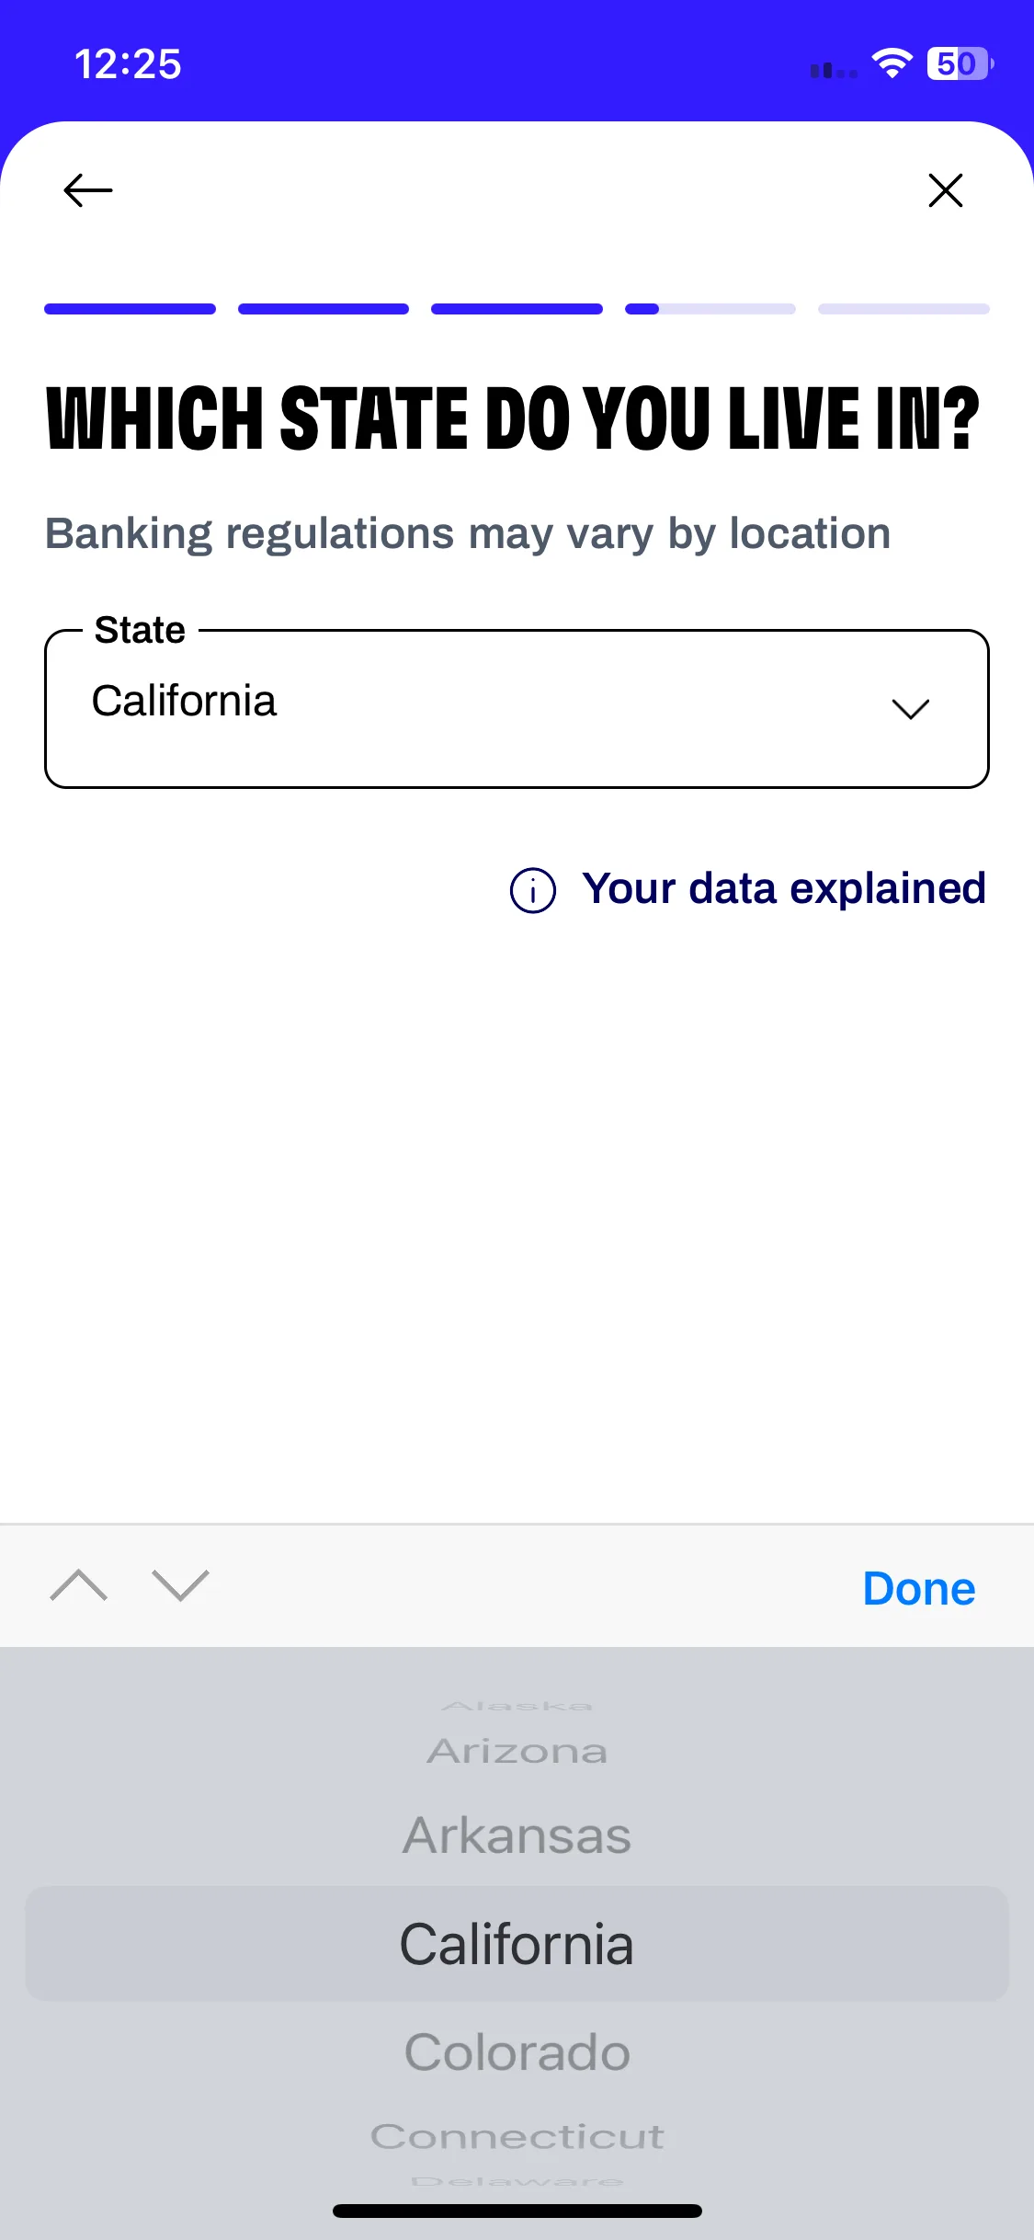This screenshot has width=1034, height=2240.
Task: Go to previous field with up chevron
Action: 79,1585
